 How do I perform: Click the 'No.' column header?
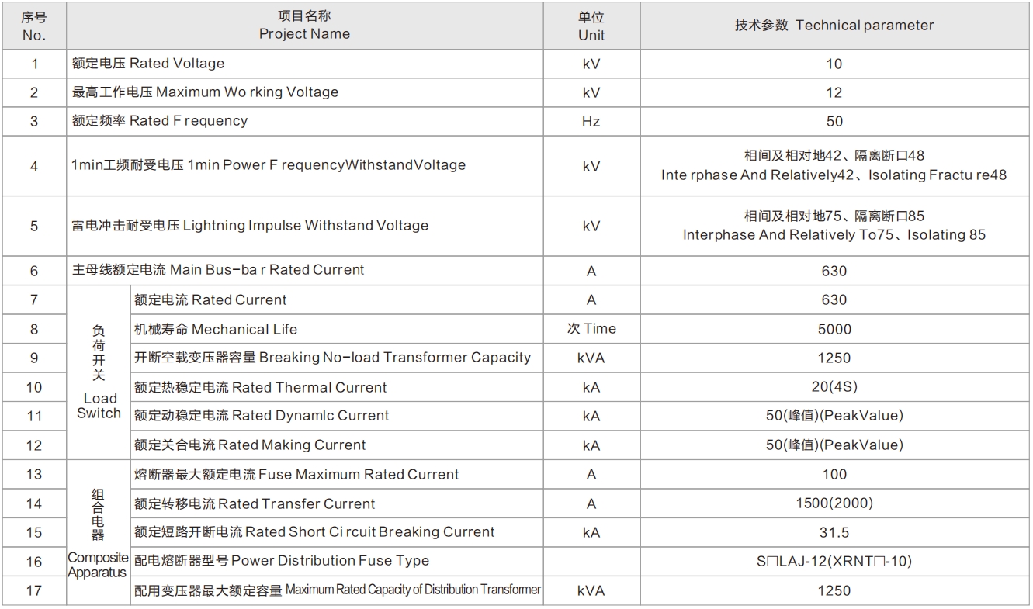click(x=34, y=26)
